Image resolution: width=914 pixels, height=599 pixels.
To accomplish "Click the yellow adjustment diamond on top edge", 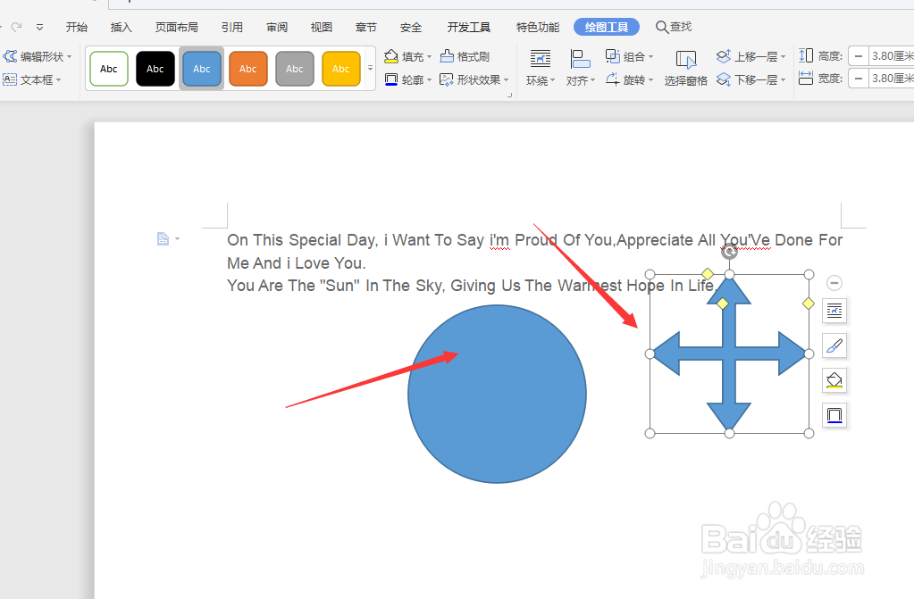I will click(x=707, y=274).
